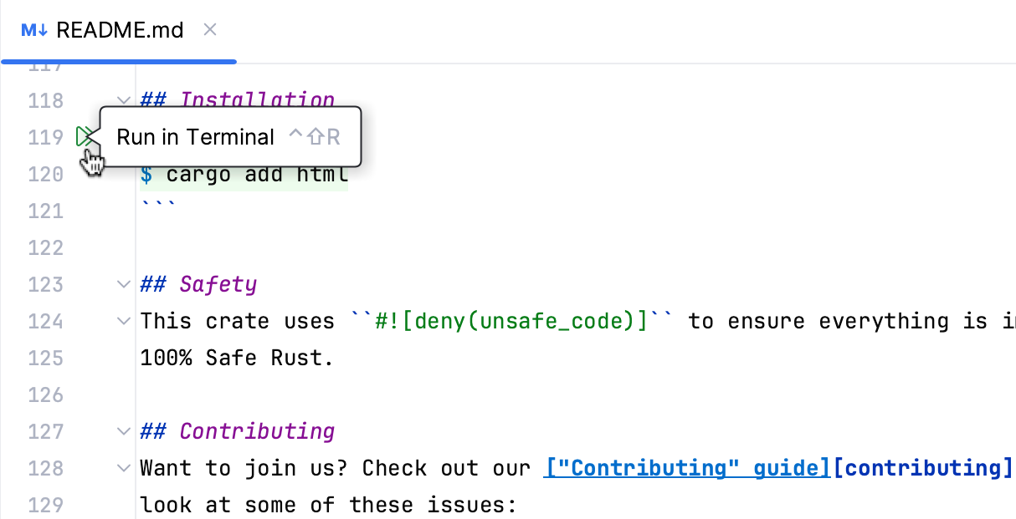1016x519 pixels.
Task: Toggle folding for the paragraph at line 128
Action: 123,467
